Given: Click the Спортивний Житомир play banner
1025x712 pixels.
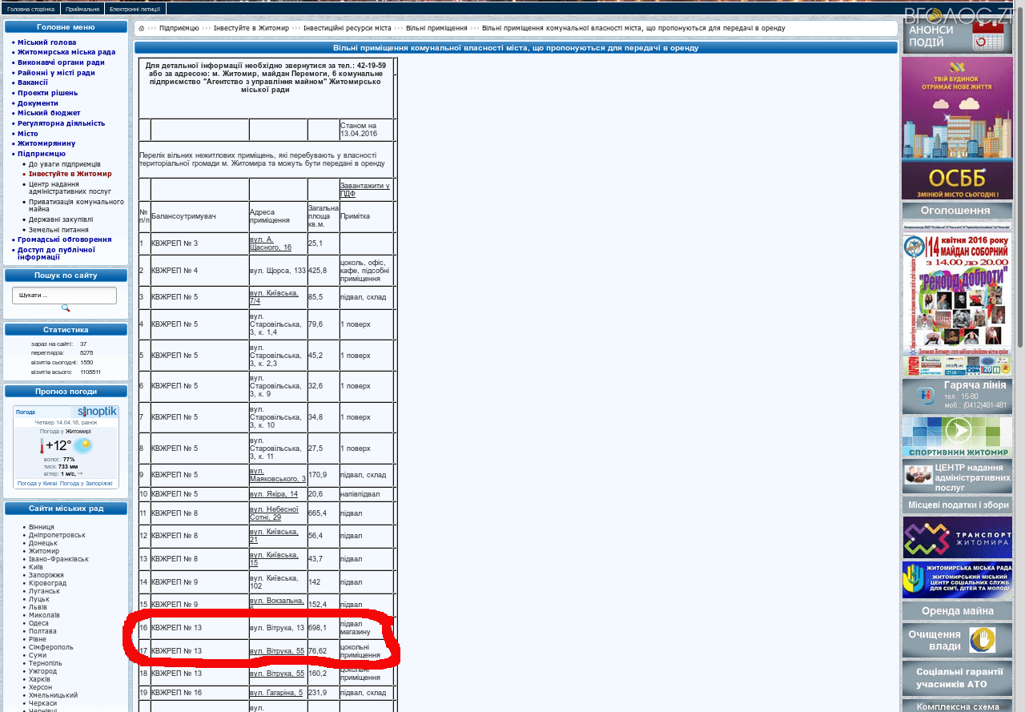Looking at the screenshot, I should point(957,436).
